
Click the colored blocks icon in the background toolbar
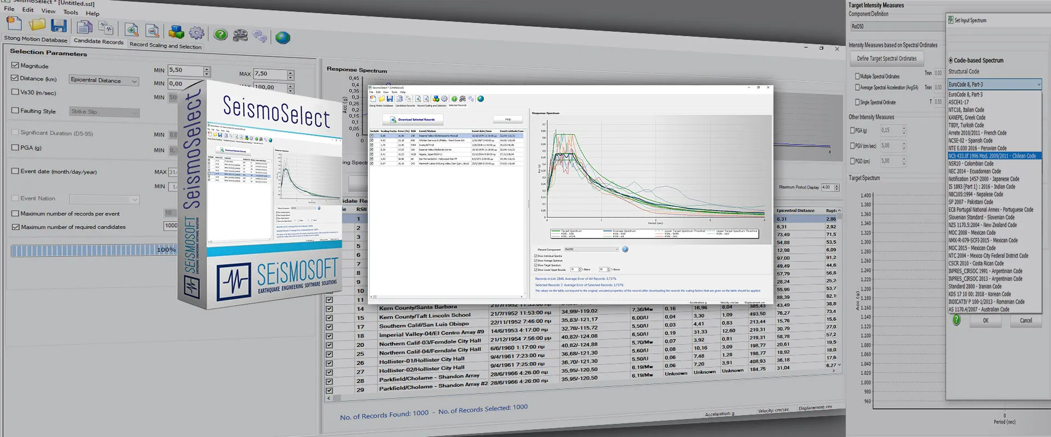click(176, 32)
